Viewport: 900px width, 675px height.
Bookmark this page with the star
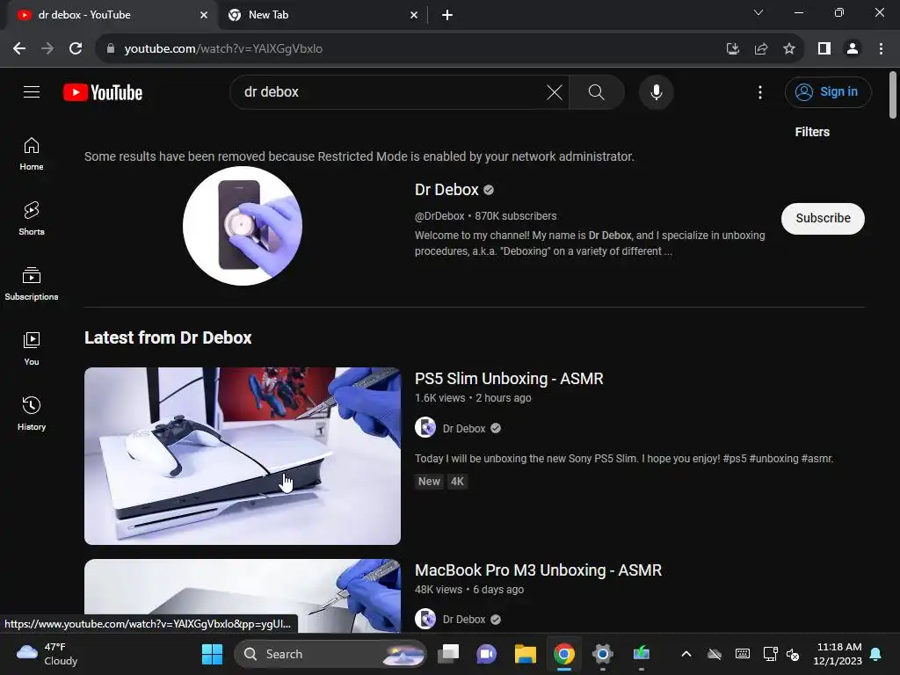coord(789,49)
